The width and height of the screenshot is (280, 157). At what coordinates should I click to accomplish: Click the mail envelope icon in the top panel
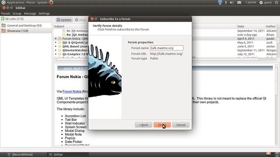pyautogui.click(x=239, y=3)
